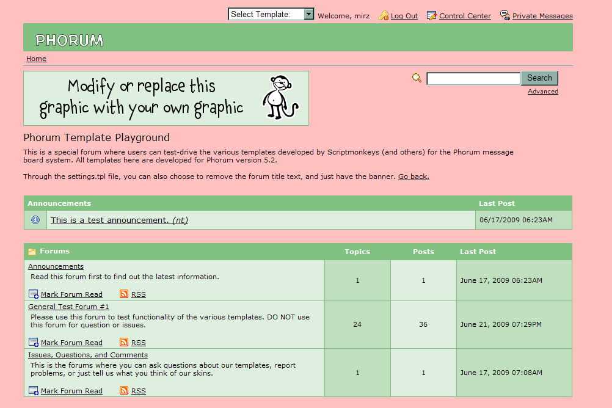The width and height of the screenshot is (612, 408).
Task: Click the 'Phorum Template Playground' heading
Action: coord(97,137)
